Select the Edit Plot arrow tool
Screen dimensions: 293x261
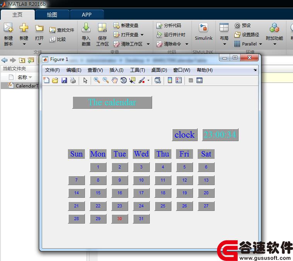coord(85,81)
